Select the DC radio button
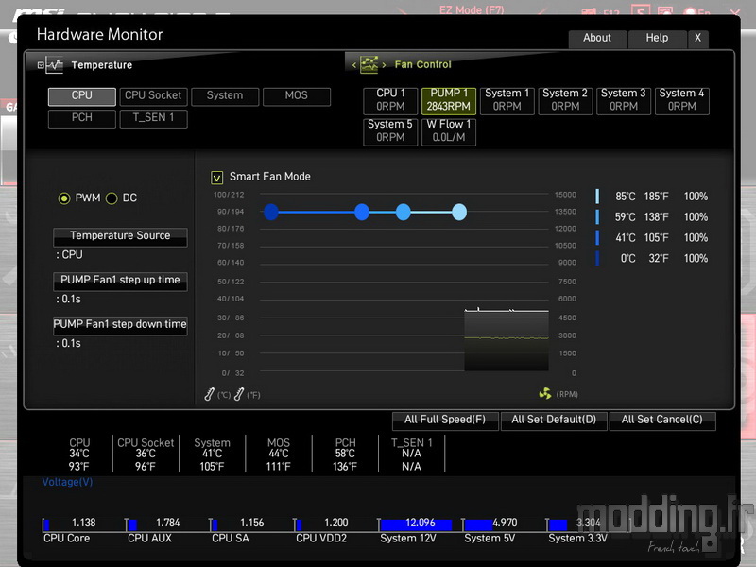This screenshot has height=567, width=756. click(112, 198)
